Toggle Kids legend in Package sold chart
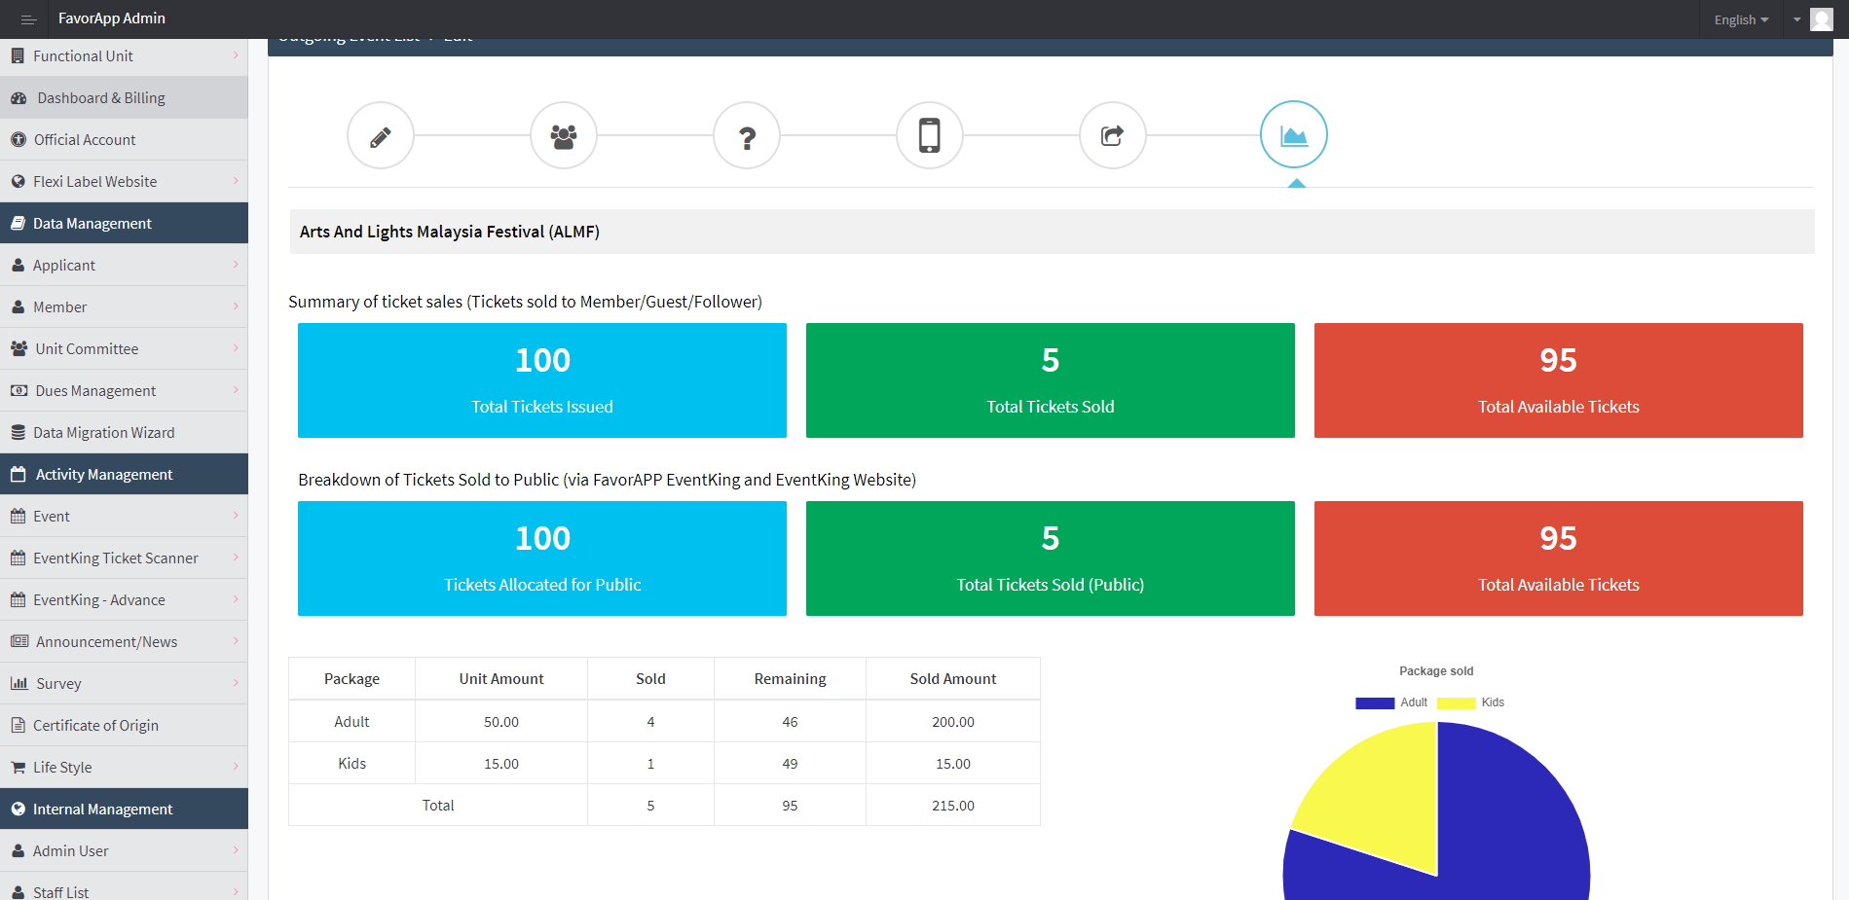This screenshot has width=1849, height=900. click(1471, 702)
